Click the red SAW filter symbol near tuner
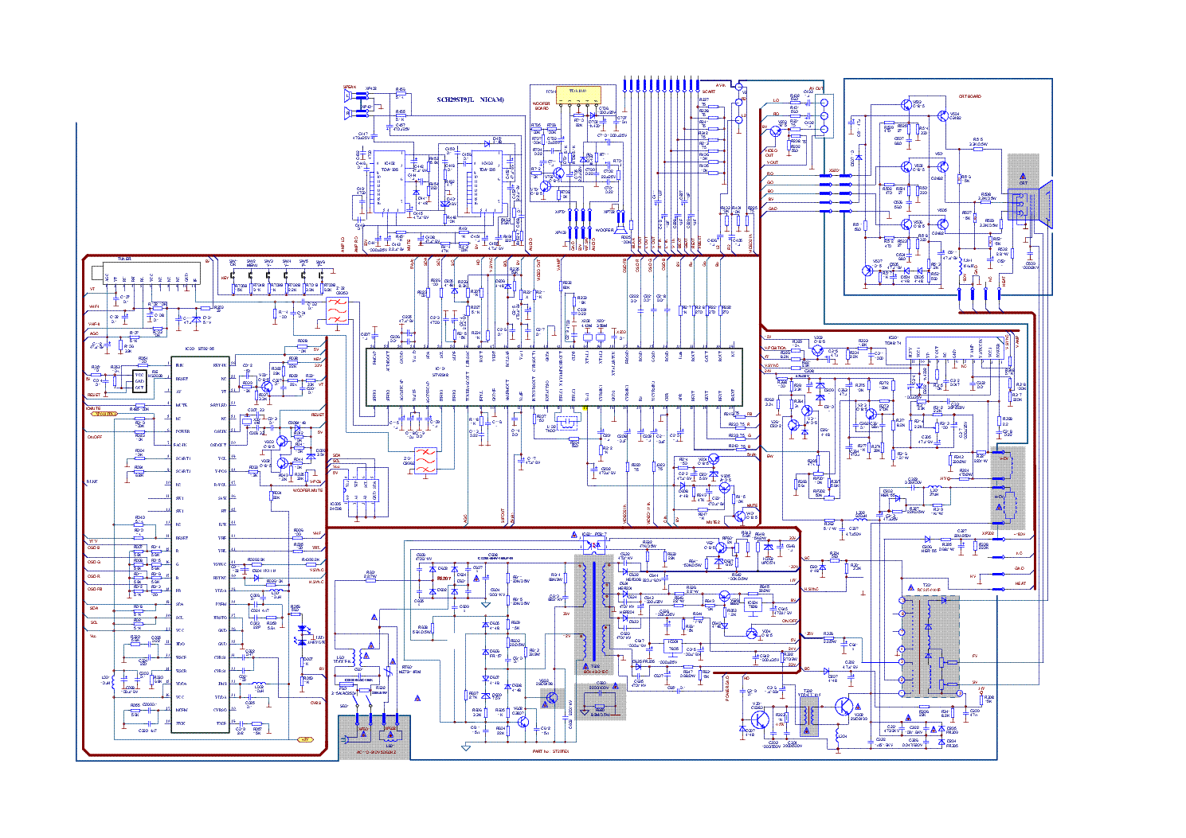The image size is (1186, 838). [x=339, y=311]
